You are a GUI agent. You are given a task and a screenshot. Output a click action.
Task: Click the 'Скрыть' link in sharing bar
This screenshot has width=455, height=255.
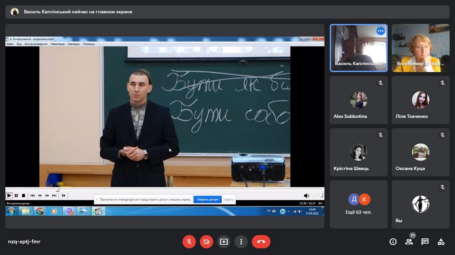[229, 199]
